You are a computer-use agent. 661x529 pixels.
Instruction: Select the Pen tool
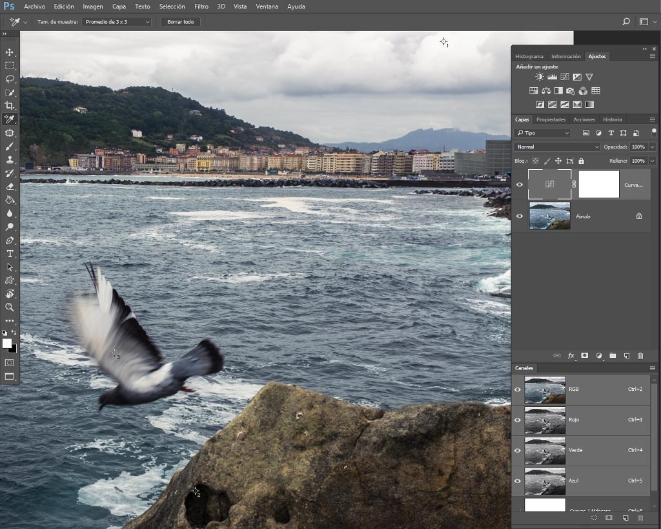point(9,240)
